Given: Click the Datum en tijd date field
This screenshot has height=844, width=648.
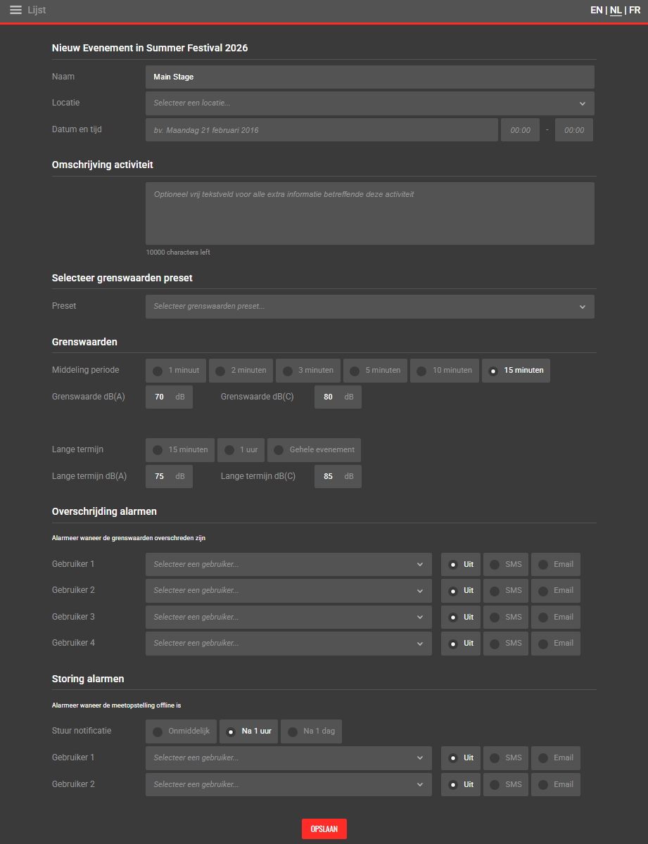Looking at the screenshot, I should [x=322, y=130].
